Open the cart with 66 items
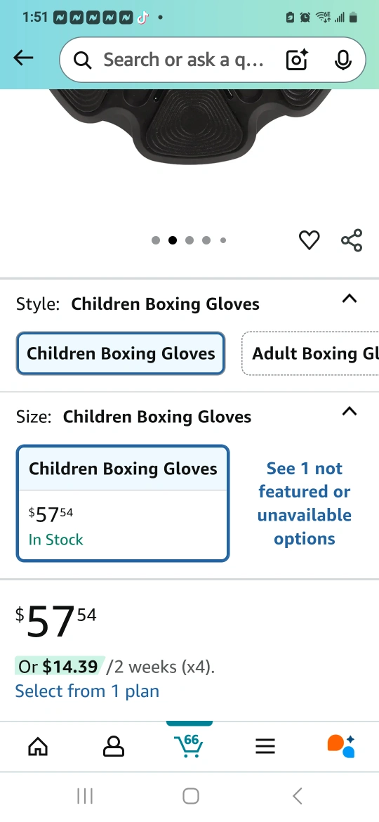Screen dimensions: 379x822 [x=189, y=745]
